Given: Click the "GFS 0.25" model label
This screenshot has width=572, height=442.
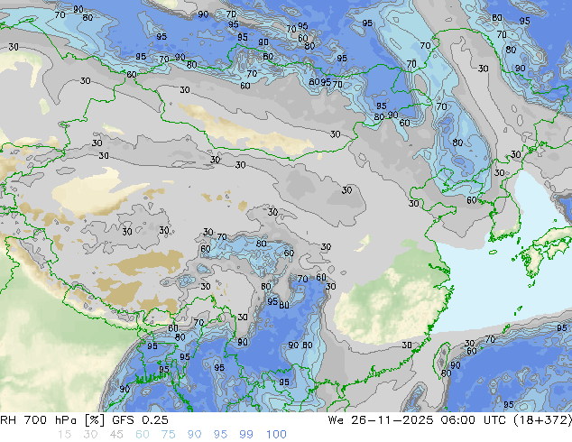Looking at the screenshot, I should (140, 420).
